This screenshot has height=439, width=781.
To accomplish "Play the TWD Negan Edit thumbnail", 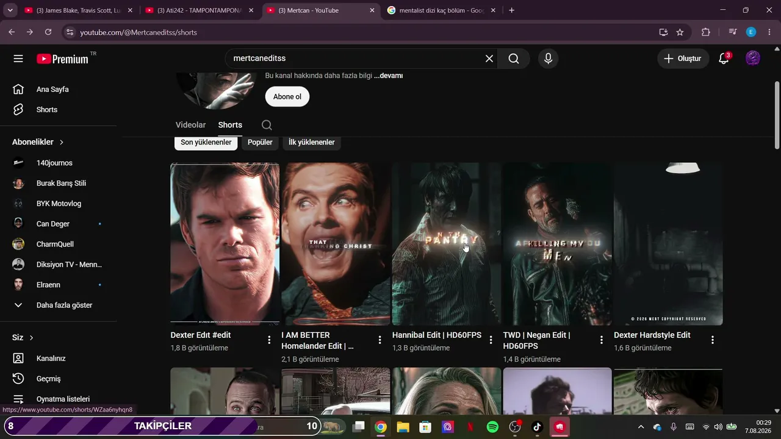I will 557,244.
